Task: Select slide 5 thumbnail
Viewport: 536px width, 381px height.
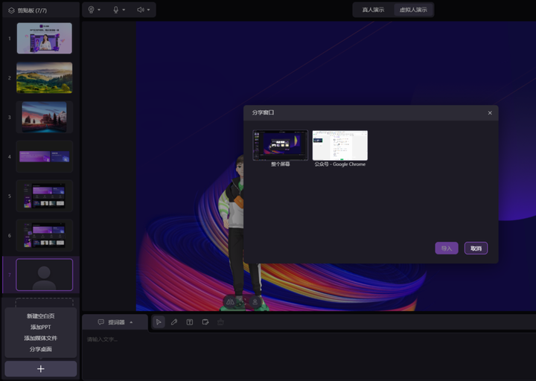Action: tap(45, 196)
